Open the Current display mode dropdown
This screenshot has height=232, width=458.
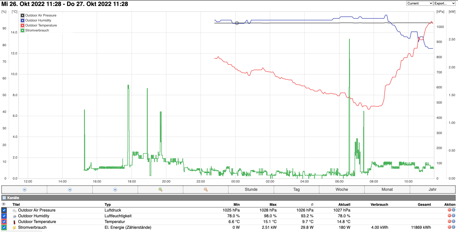tap(419, 3)
